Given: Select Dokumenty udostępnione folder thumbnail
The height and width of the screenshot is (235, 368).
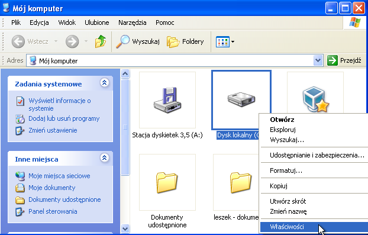Looking at the screenshot, I should (167, 182).
